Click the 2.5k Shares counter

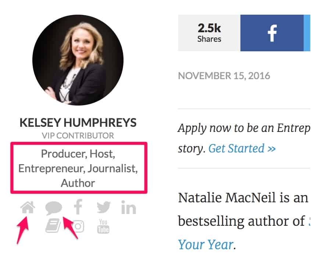(x=209, y=33)
